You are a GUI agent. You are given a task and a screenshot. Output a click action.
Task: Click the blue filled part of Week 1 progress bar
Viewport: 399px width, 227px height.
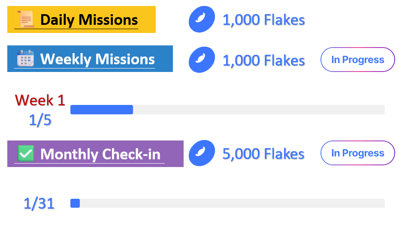pos(101,110)
